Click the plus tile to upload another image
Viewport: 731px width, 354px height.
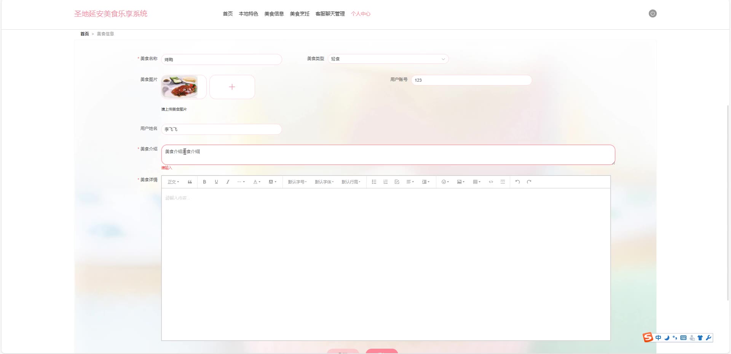click(x=232, y=87)
